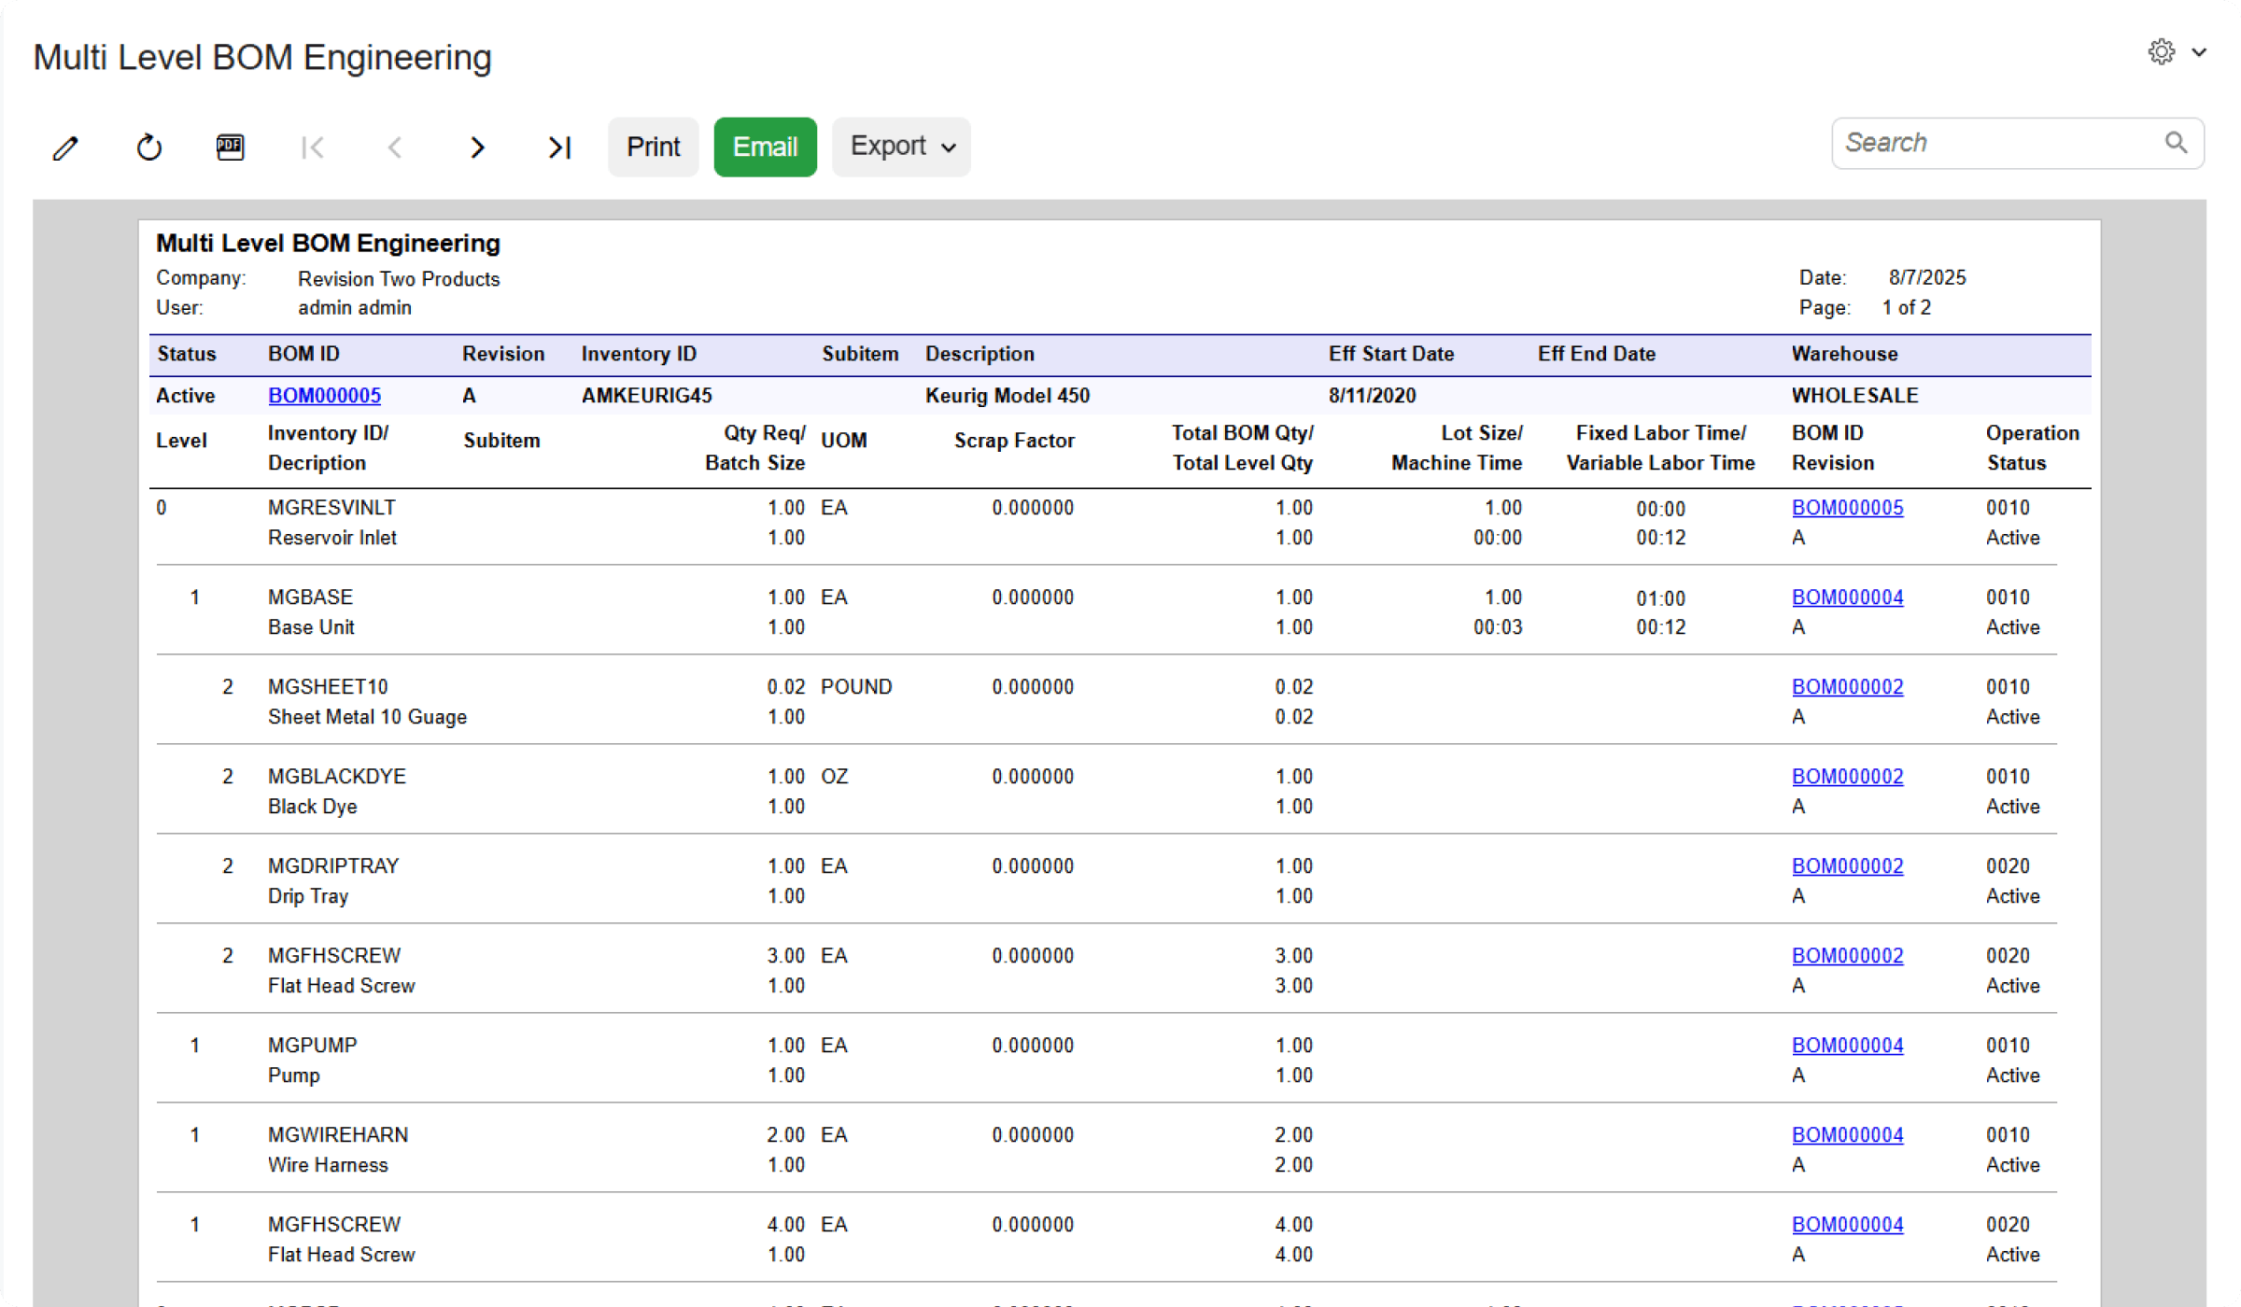Print the Multi Level BOM report
Image resolution: width=2241 pixels, height=1307 pixels.
tap(653, 147)
